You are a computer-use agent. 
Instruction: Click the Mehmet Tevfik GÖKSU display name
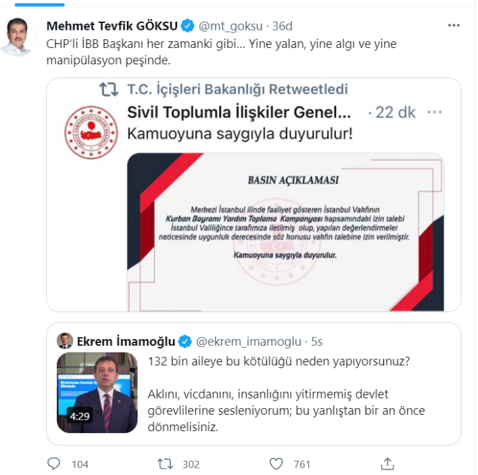[112, 26]
